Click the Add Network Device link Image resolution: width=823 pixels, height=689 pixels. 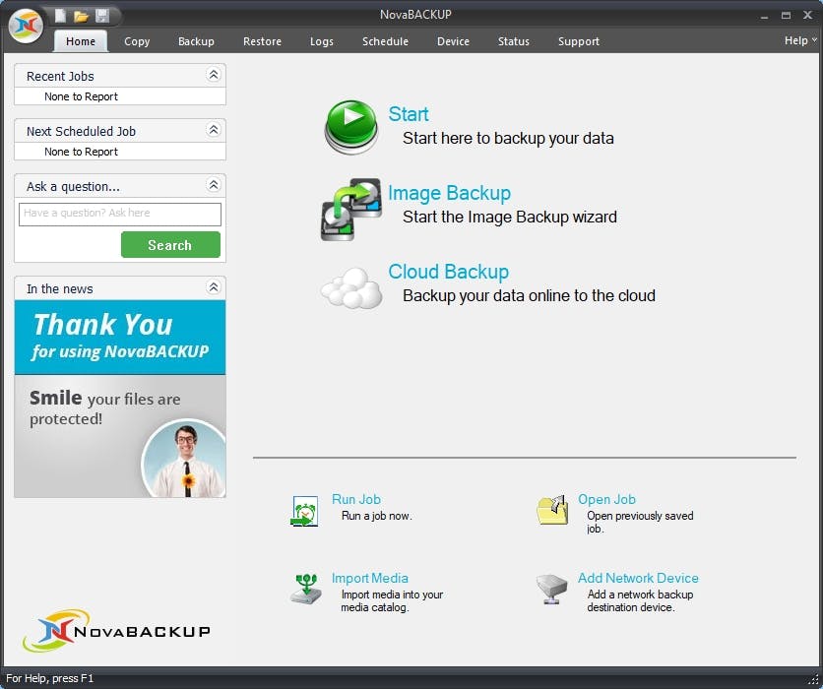pyautogui.click(x=638, y=578)
